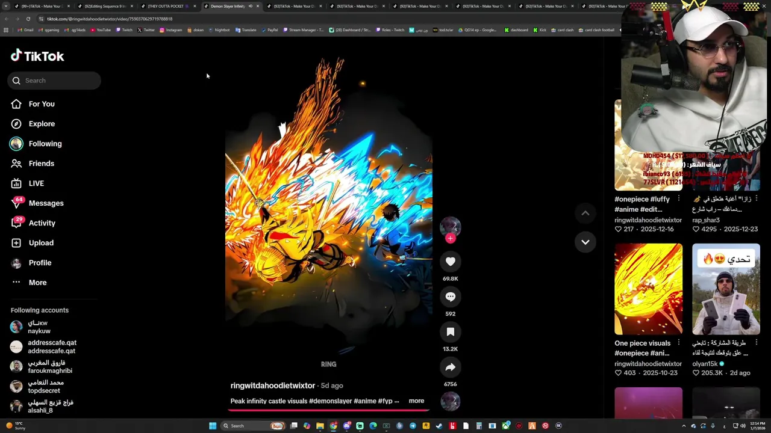The width and height of the screenshot is (771, 433).
Task: Reload the page in Chrome
Action: [x=28, y=19]
